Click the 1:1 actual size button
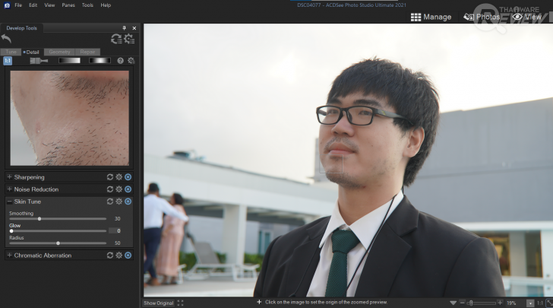Screen dimensions: 553x308 [x=539, y=303]
